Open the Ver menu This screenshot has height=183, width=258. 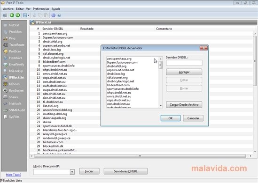pyautogui.click(x=28, y=9)
